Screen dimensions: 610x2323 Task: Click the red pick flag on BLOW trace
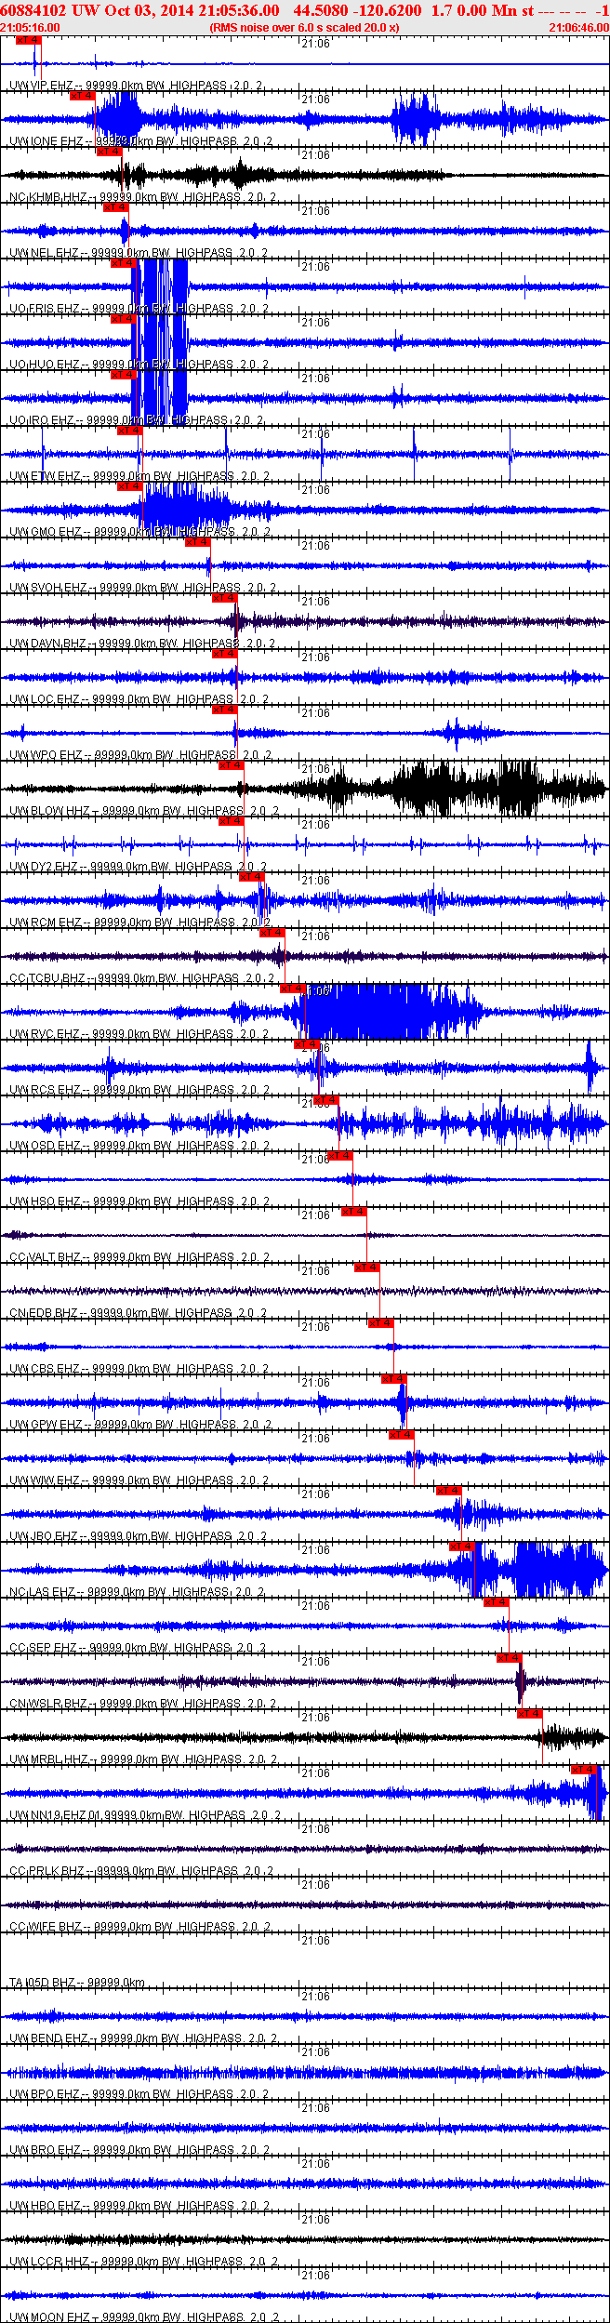point(232,765)
